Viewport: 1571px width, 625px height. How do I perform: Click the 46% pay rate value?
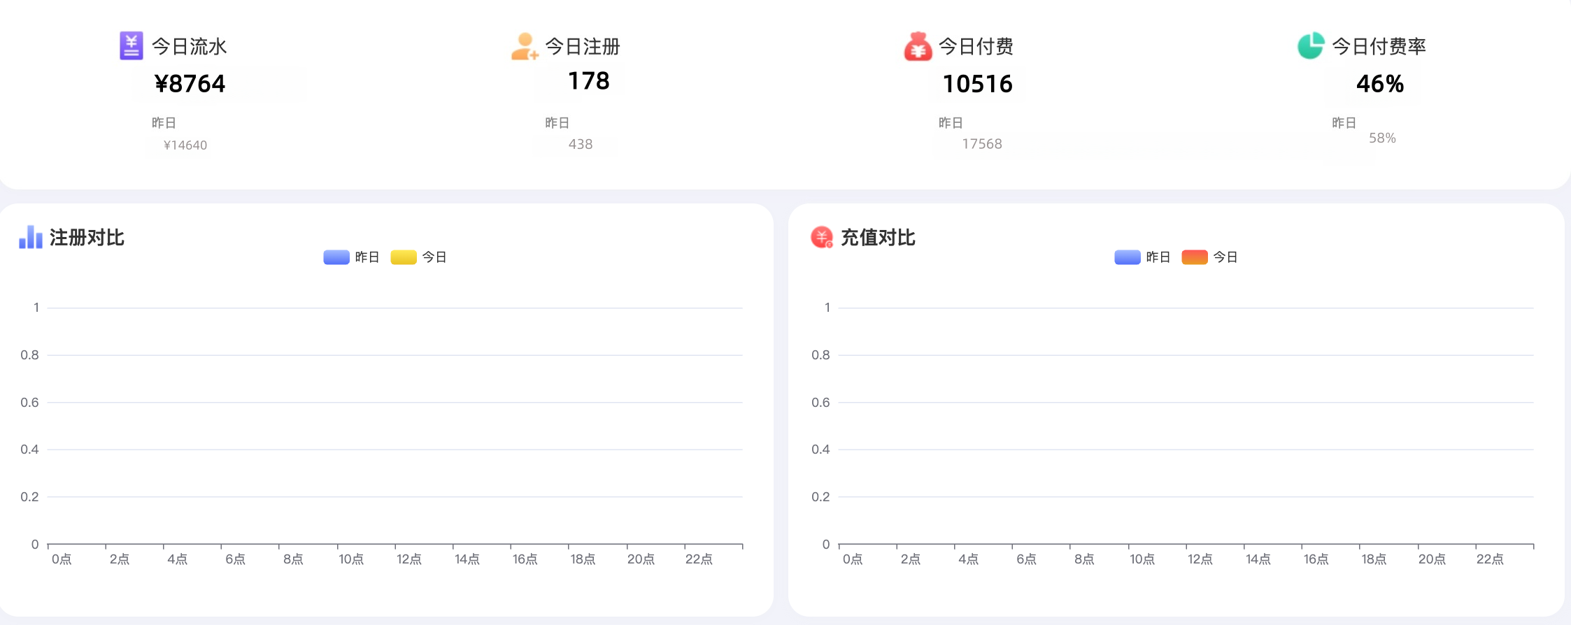[1379, 84]
